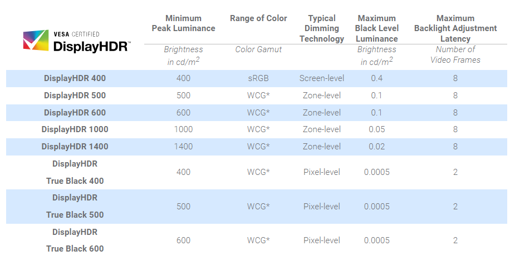Click the 0.05 black level value
The height and width of the screenshot is (261, 510).
[376, 129]
